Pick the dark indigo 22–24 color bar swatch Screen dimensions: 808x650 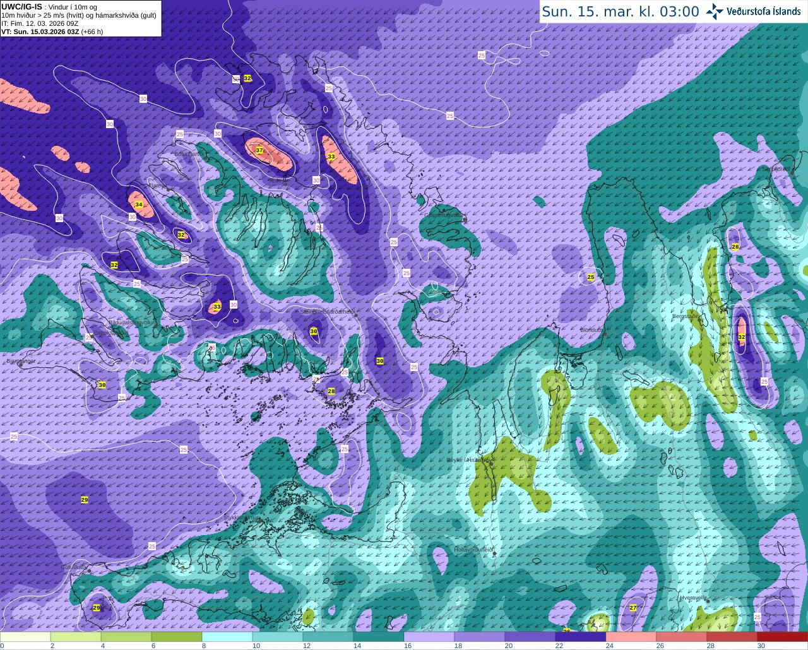[x=581, y=637]
